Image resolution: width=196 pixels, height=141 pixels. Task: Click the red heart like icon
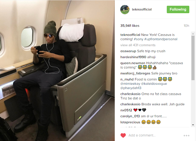[x=123, y=135]
